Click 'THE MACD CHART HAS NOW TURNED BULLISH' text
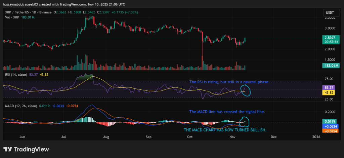The height and width of the screenshot is (158, 344). point(225,130)
